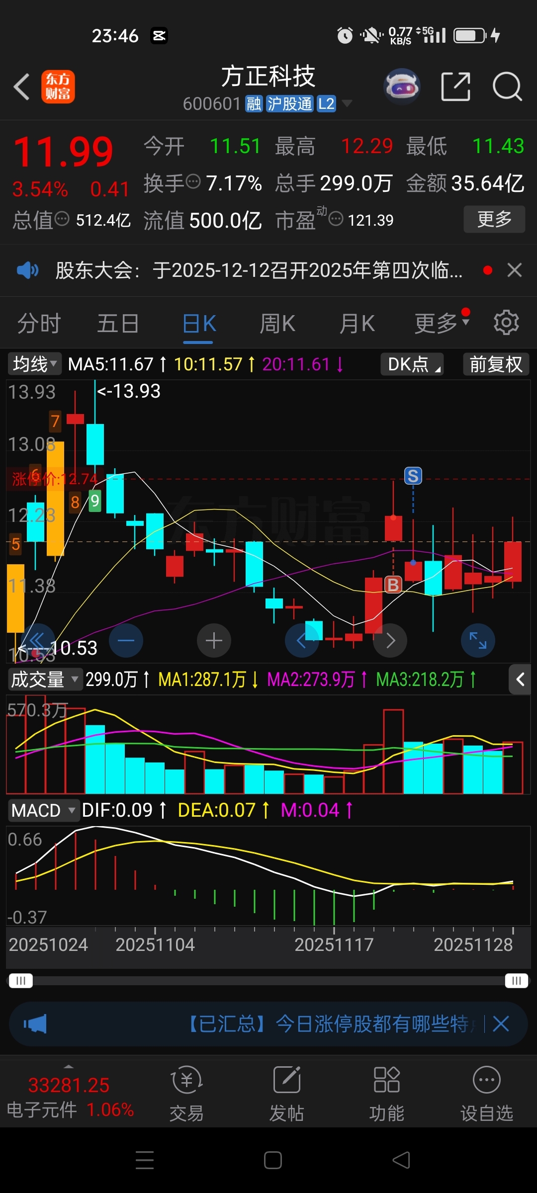Open 成交量 indicator dropdown
This screenshot has width=537, height=1193.
click(x=45, y=680)
